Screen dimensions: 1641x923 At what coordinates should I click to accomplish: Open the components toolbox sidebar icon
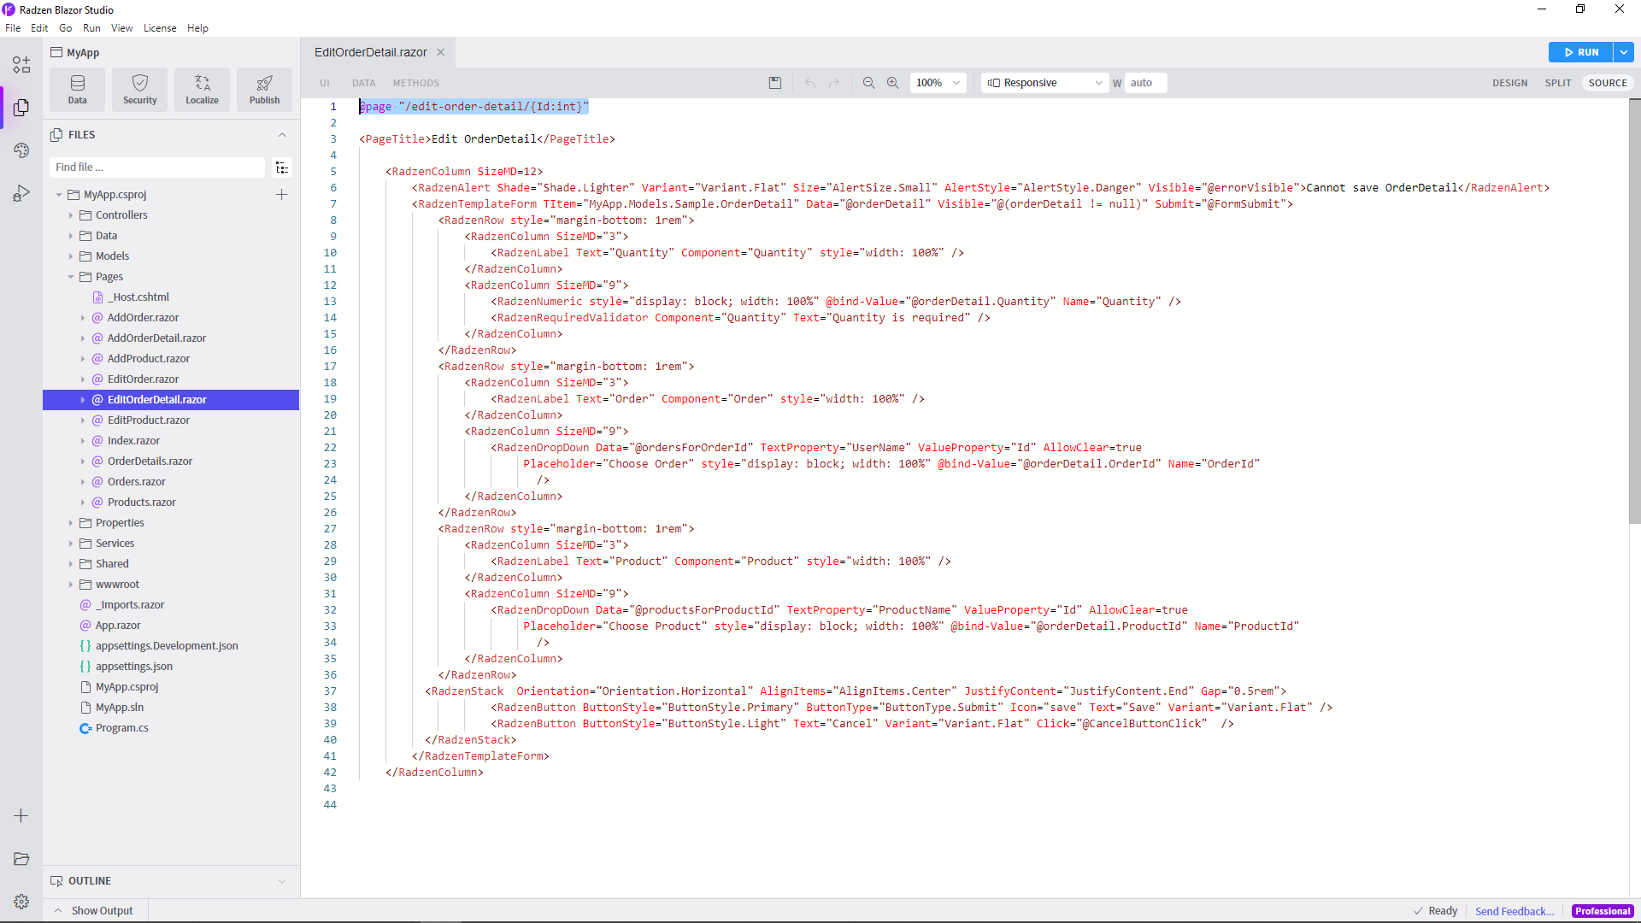pos(21,65)
